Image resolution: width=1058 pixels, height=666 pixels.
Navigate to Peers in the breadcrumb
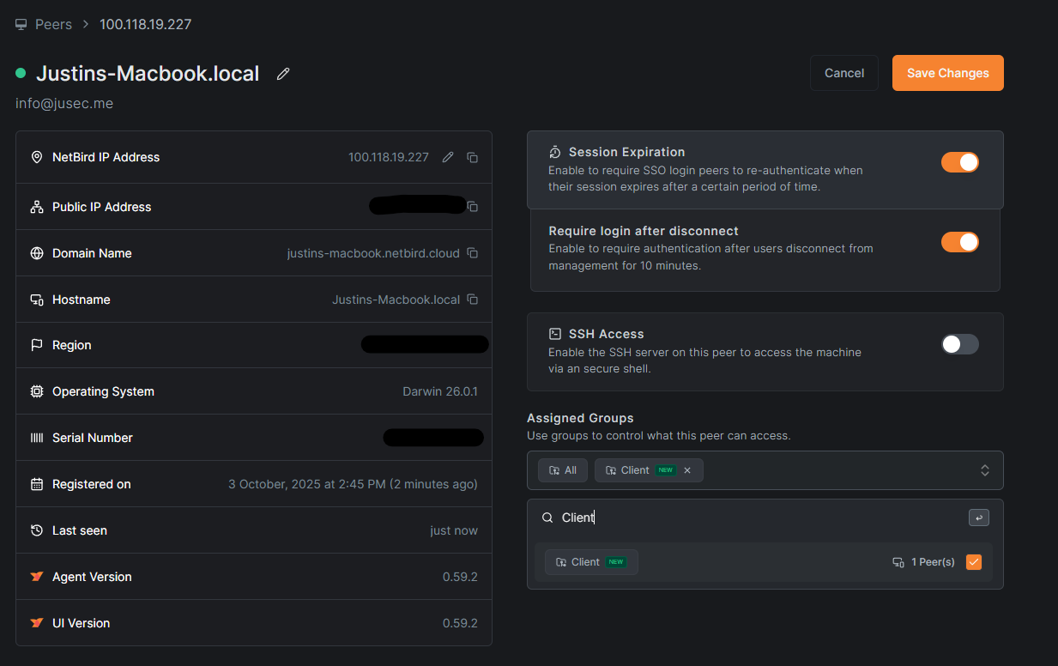click(53, 24)
